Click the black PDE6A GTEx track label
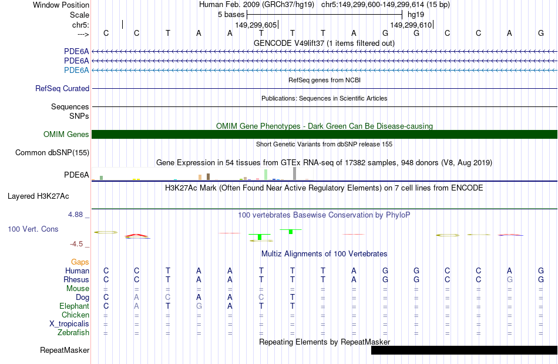This screenshot has width=558, height=364. pyautogui.click(x=76, y=175)
